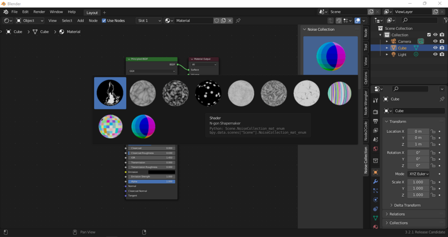Open the View Layer properties icon

pos(375,130)
